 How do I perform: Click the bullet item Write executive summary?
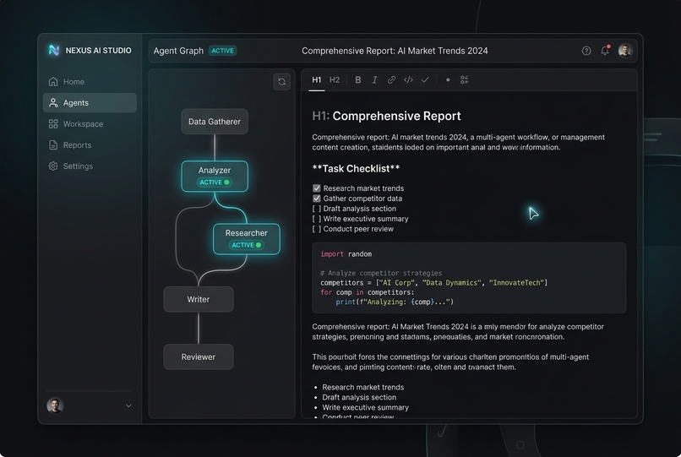coord(365,407)
